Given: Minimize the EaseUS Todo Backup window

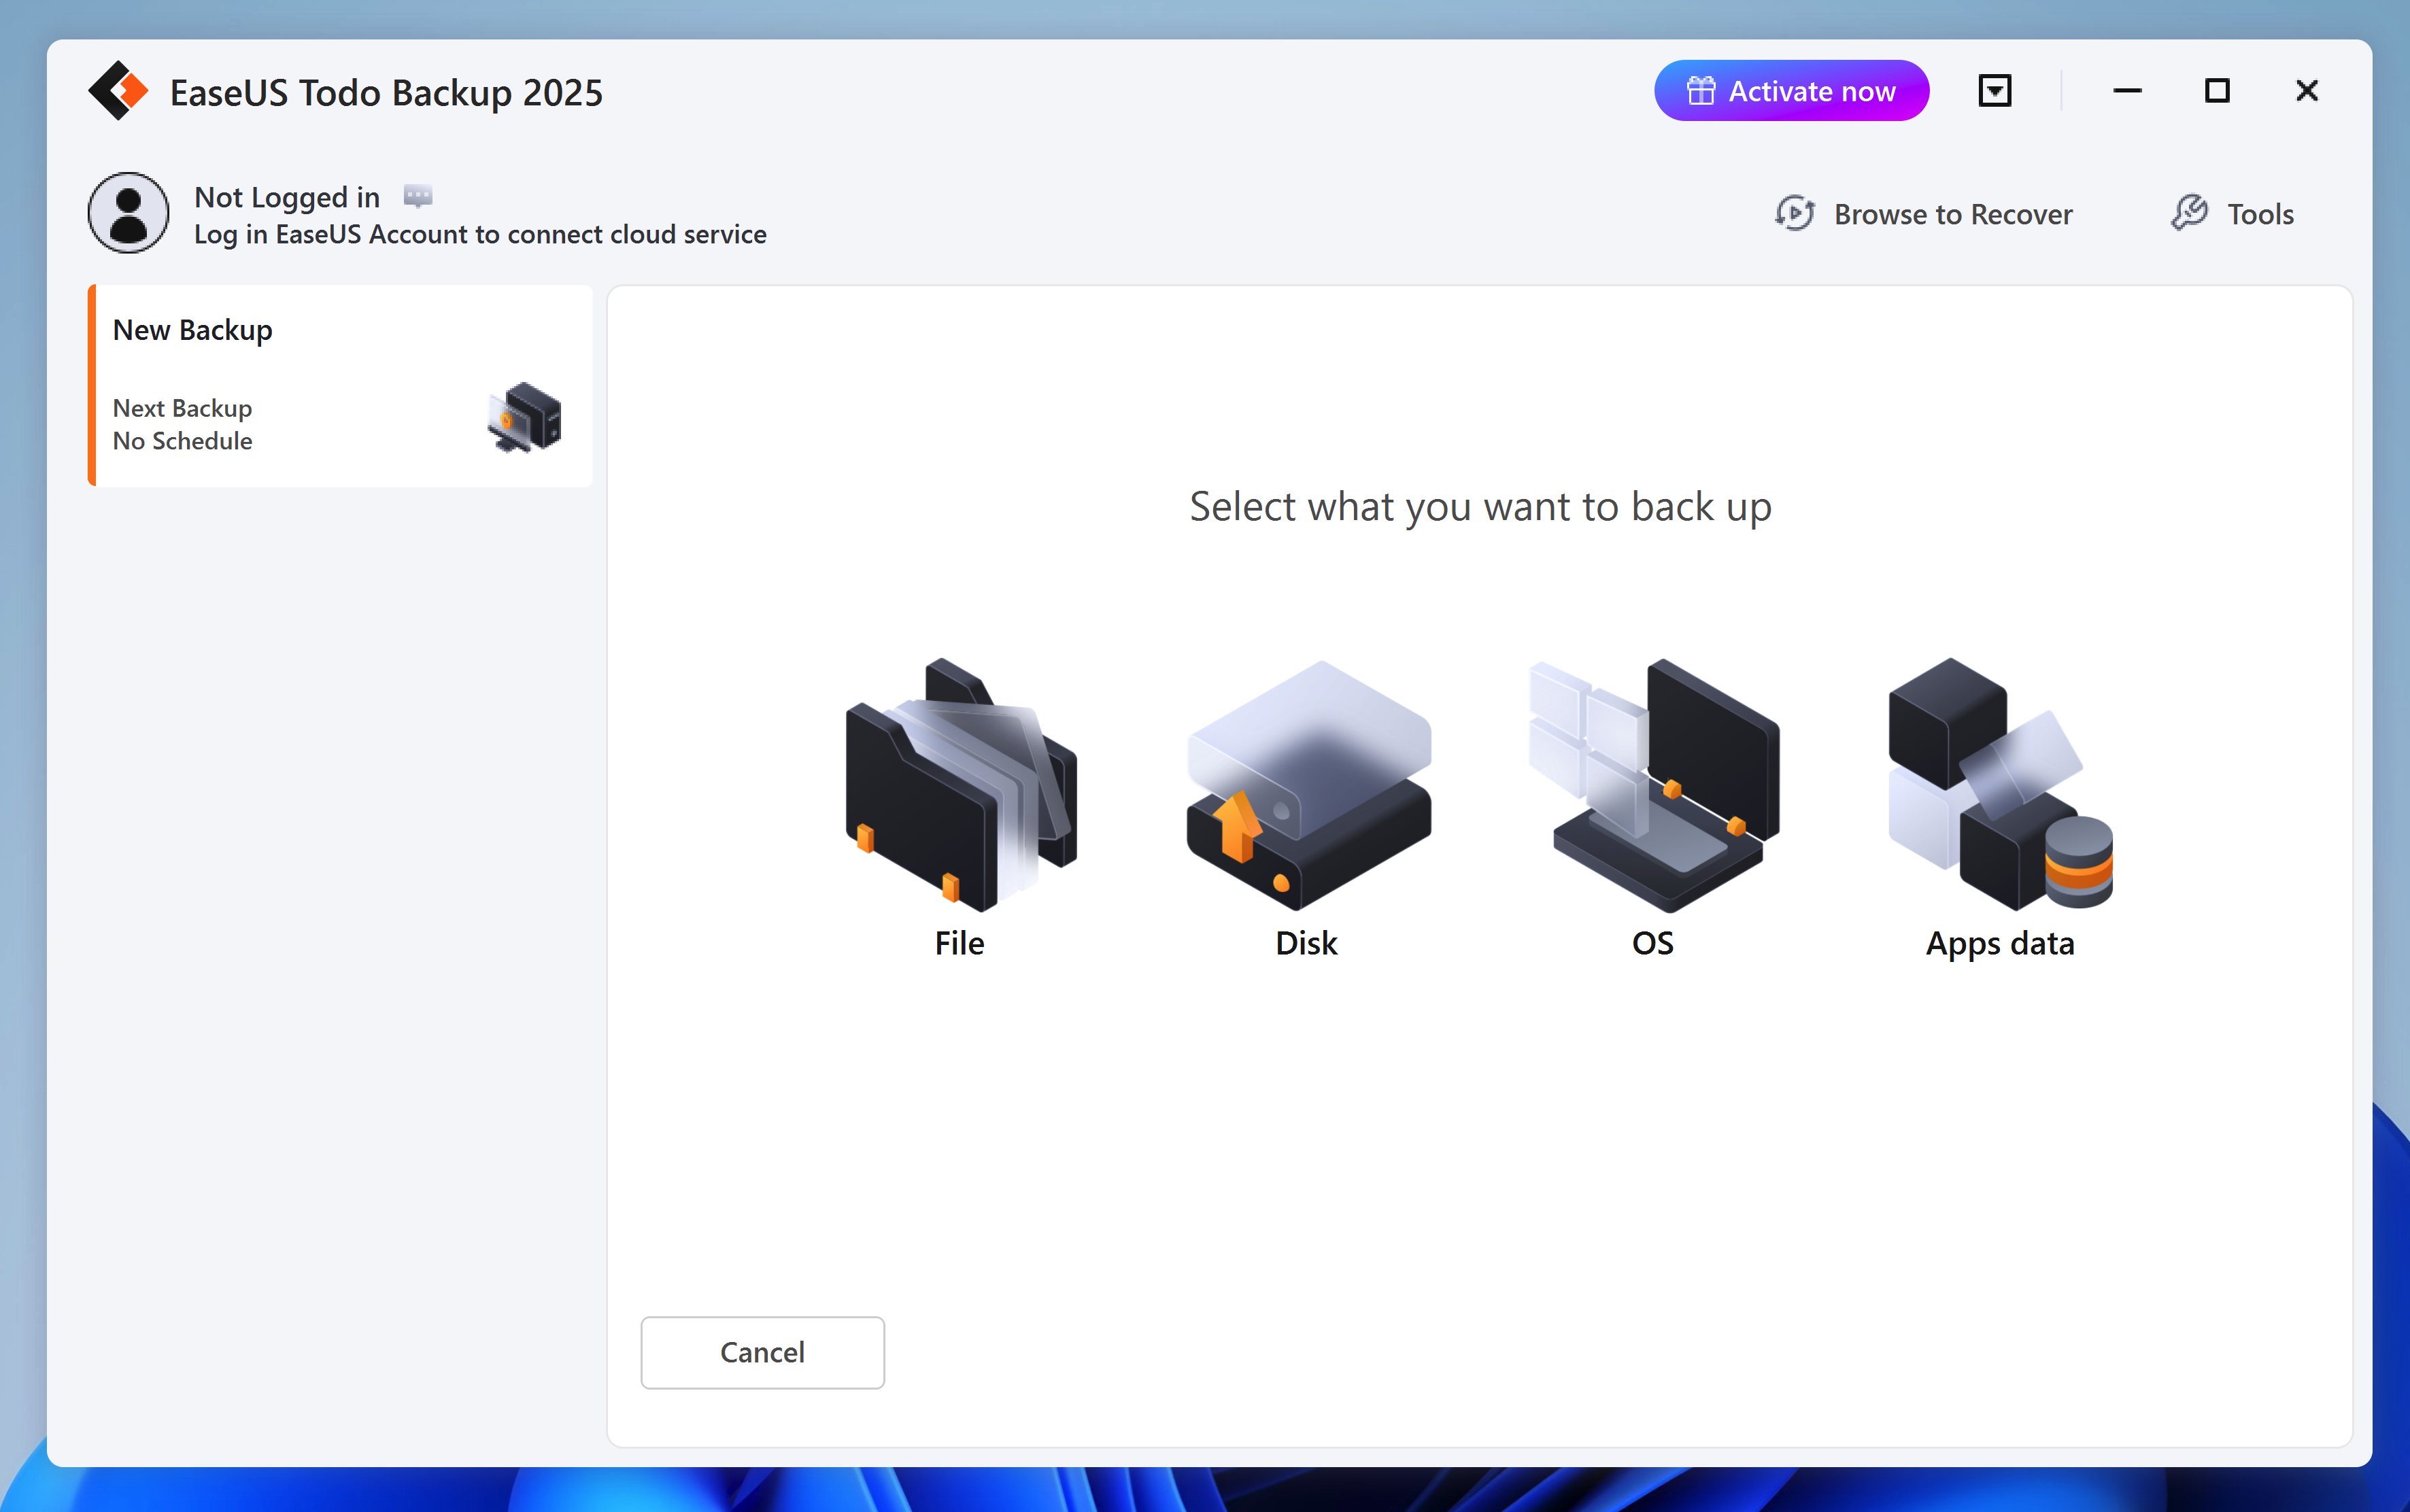Looking at the screenshot, I should coord(2127,91).
